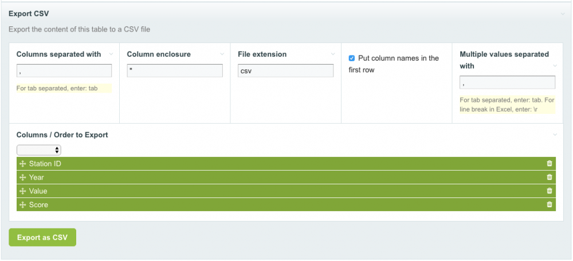Collapse the Columns / Order to Export section
573x261 pixels.
point(555,135)
